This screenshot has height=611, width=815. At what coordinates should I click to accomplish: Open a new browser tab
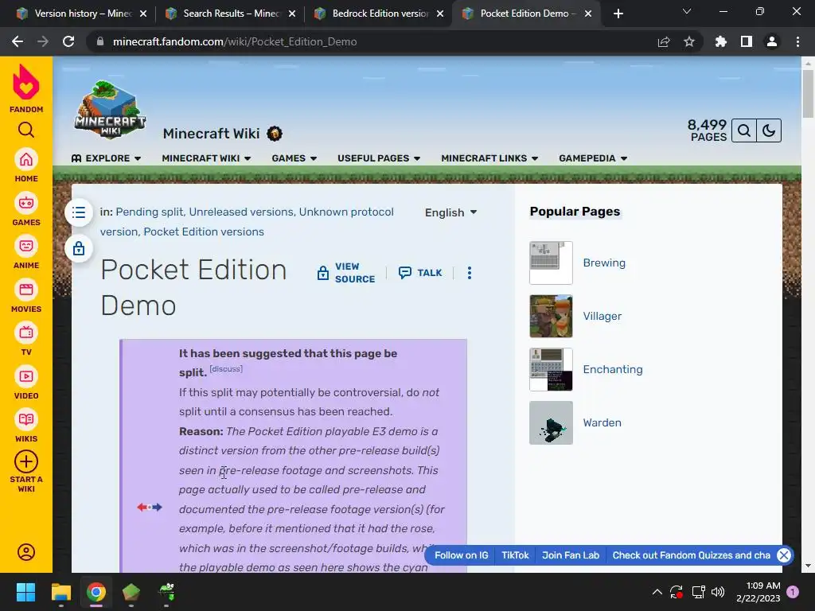click(x=618, y=14)
